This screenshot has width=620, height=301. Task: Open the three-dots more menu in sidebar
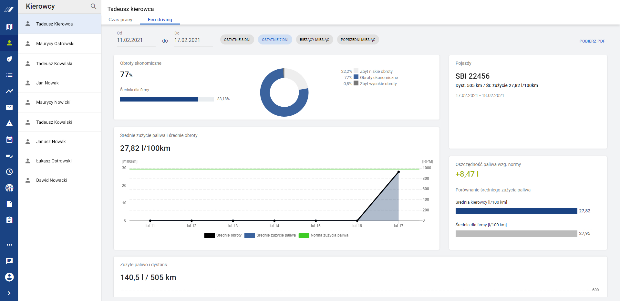click(x=9, y=245)
